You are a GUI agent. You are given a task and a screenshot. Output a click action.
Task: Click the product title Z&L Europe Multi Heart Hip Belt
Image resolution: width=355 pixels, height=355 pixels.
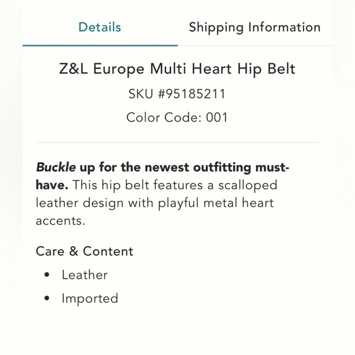coord(177,69)
